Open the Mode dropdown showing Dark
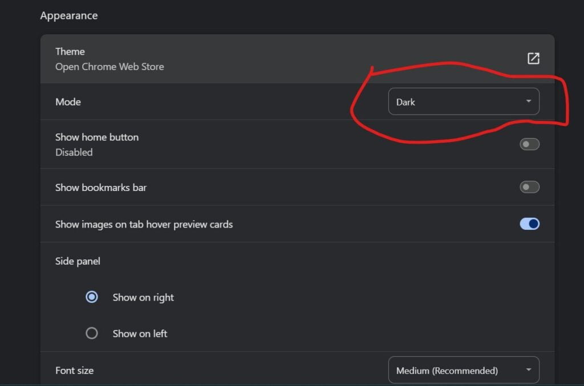Image resolution: width=584 pixels, height=386 pixels. pos(464,101)
